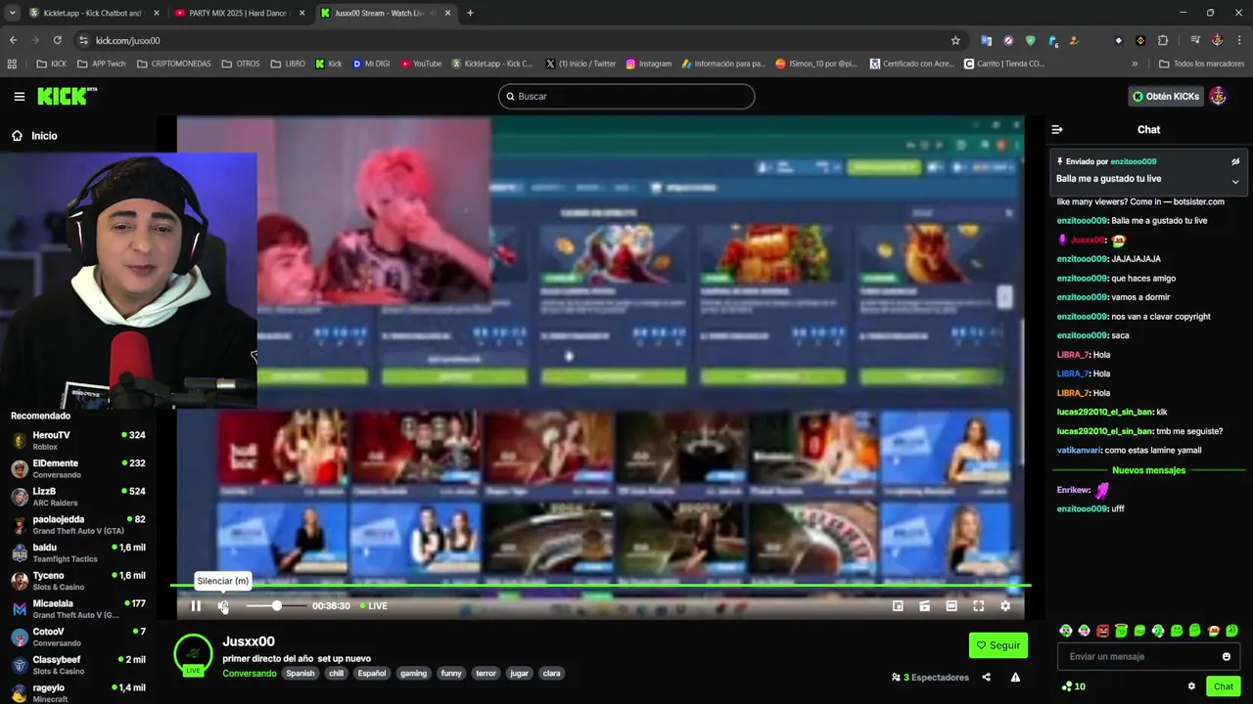Open Tyceno recommended channel
The height and width of the screenshot is (704, 1253).
tap(78, 581)
